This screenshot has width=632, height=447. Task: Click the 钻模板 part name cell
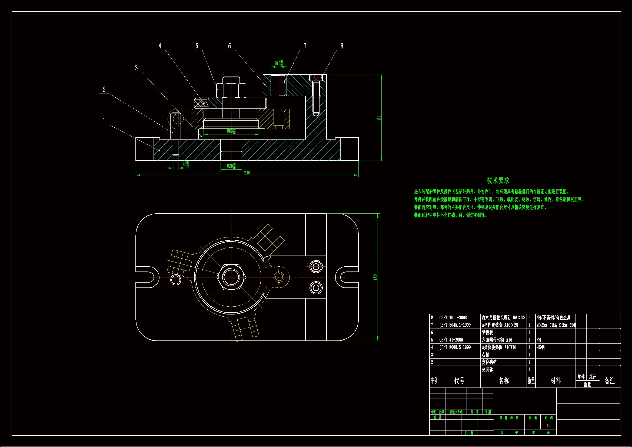click(487, 332)
